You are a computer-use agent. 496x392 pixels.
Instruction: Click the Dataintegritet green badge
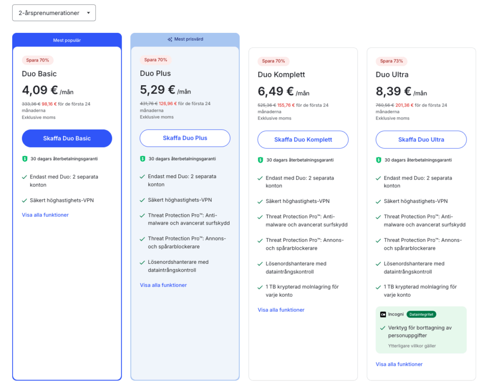[421, 314]
